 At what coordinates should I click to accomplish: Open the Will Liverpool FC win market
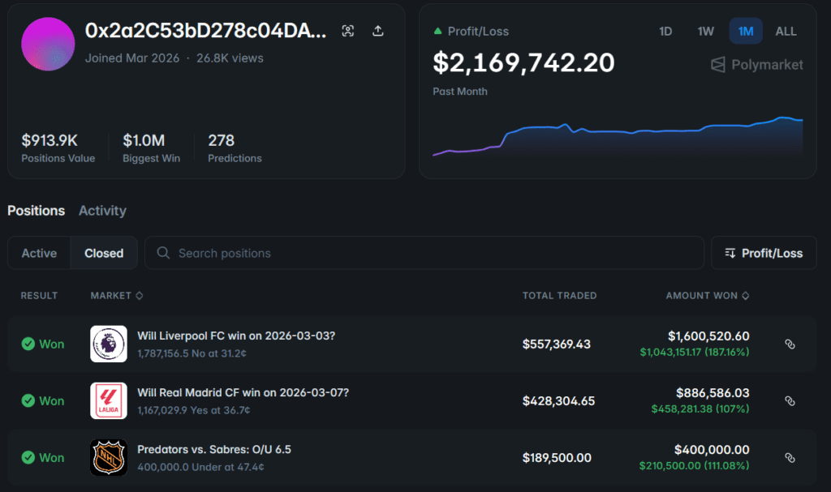[x=235, y=336]
